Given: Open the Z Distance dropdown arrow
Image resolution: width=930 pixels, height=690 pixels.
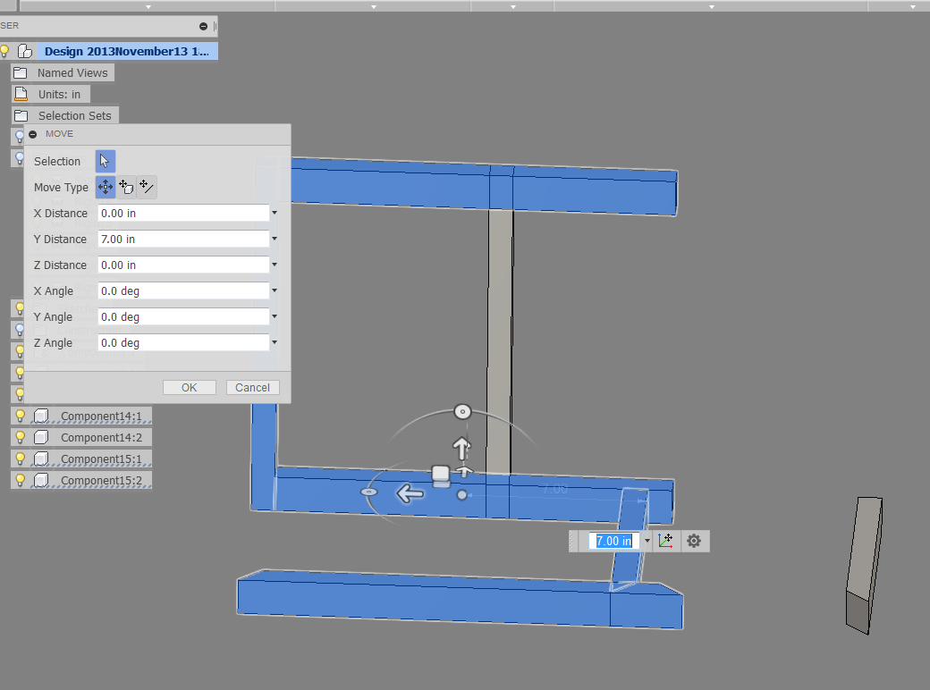Looking at the screenshot, I should coord(275,265).
